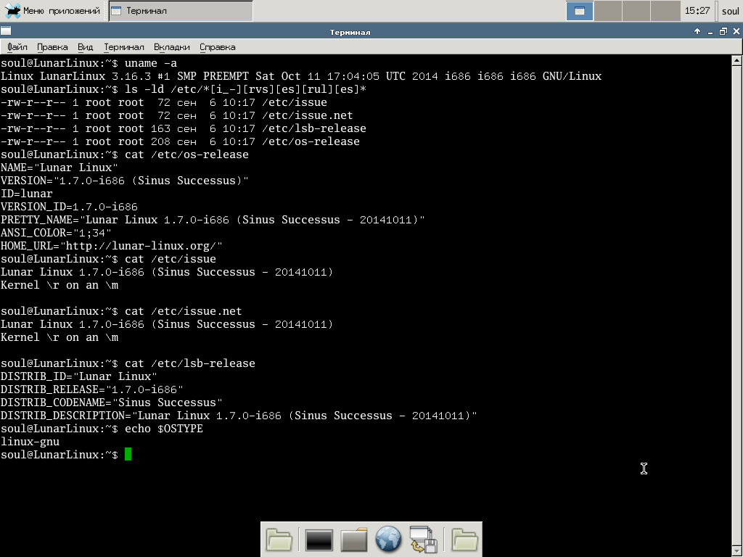This screenshot has height=557, width=743.
Task: Click the '/etc/os-release' entry in ls output
Action: [311, 141]
